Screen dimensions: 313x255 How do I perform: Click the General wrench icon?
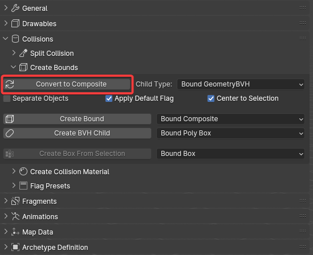tap(15, 8)
